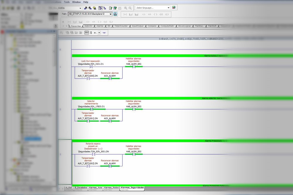The width and height of the screenshot is (293, 195).
Task: Click the find next binoculars icon
Action: (x=90, y=8)
